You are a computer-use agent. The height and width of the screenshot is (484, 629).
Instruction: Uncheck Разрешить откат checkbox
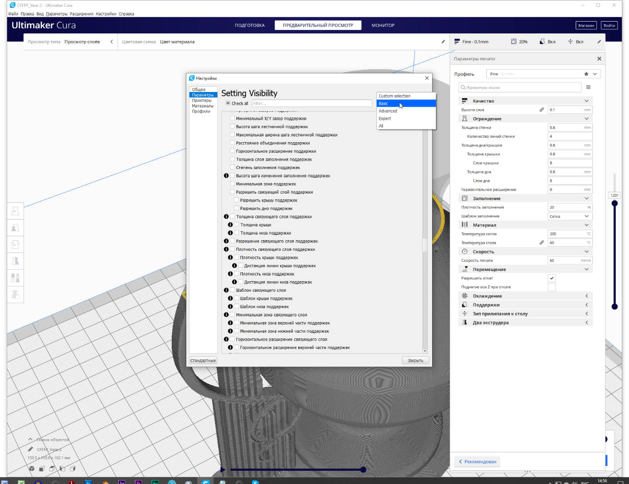pos(552,278)
